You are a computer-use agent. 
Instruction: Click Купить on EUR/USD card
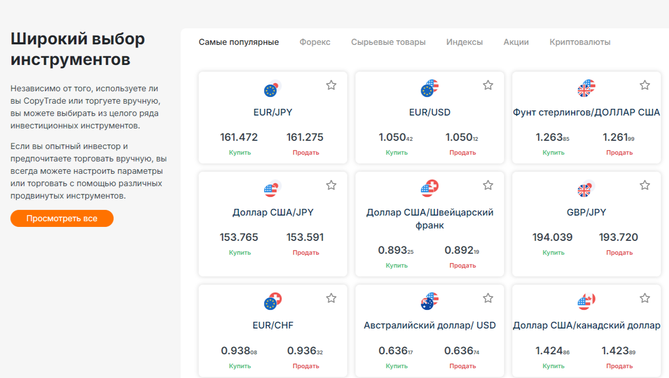[397, 153]
